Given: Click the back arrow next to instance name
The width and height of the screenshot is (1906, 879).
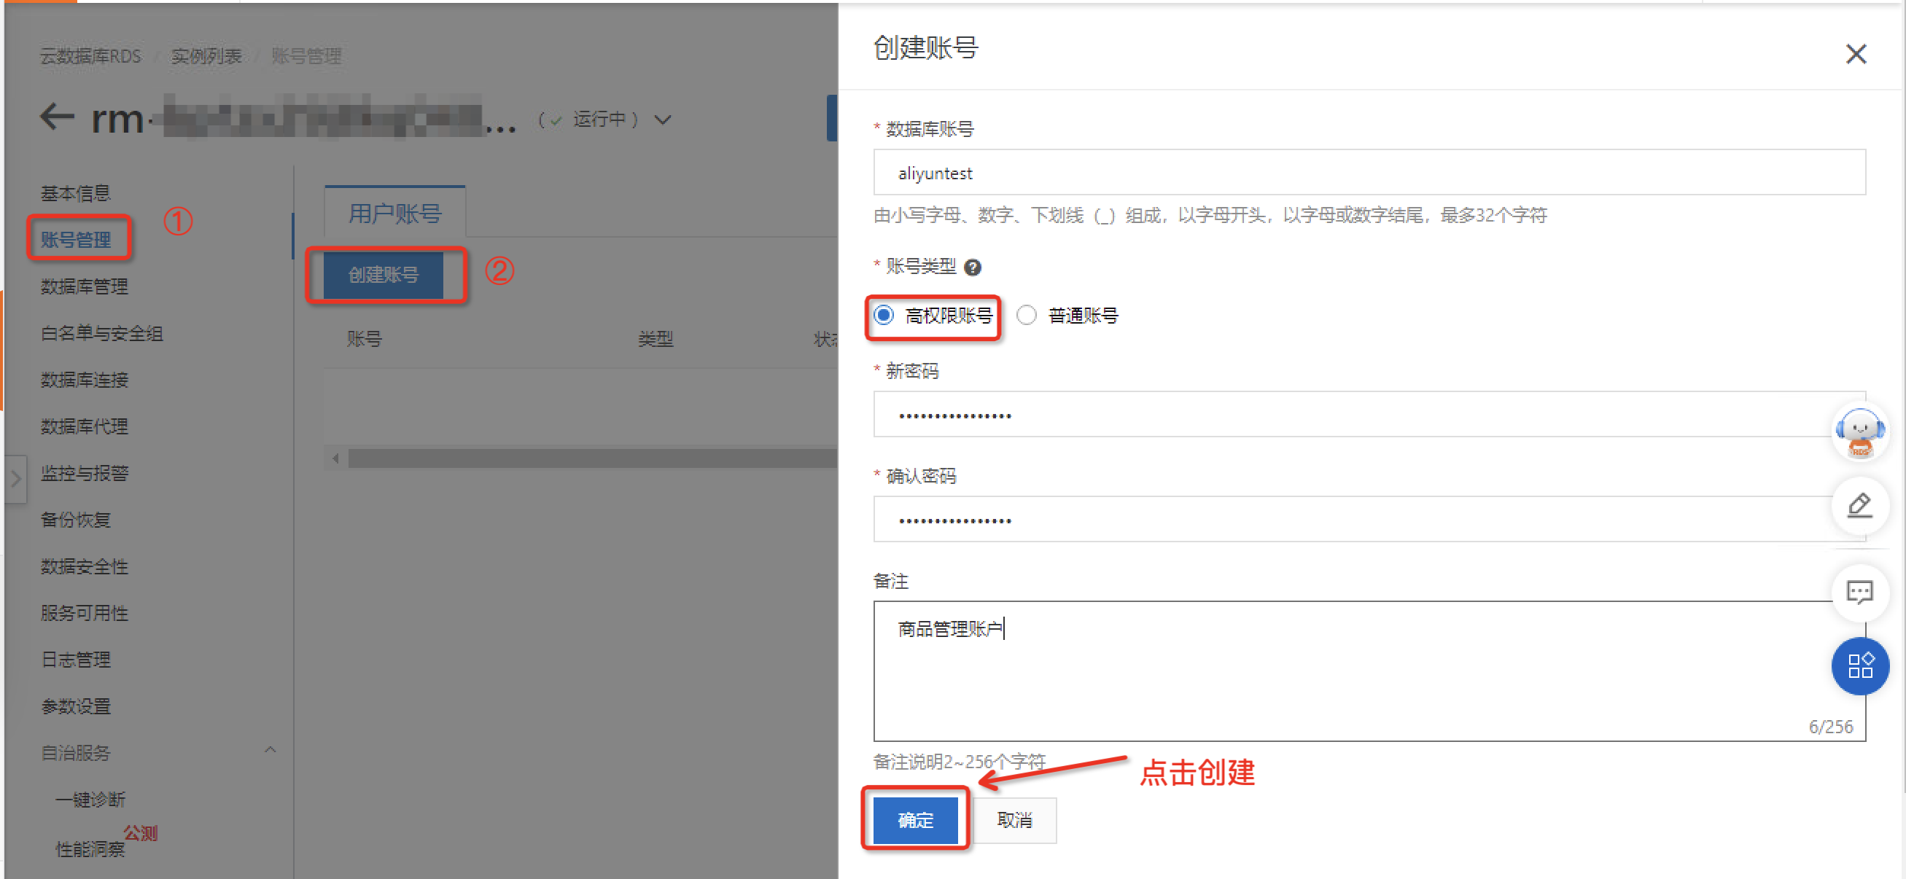Looking at the screenshot, I should point(56,117).
